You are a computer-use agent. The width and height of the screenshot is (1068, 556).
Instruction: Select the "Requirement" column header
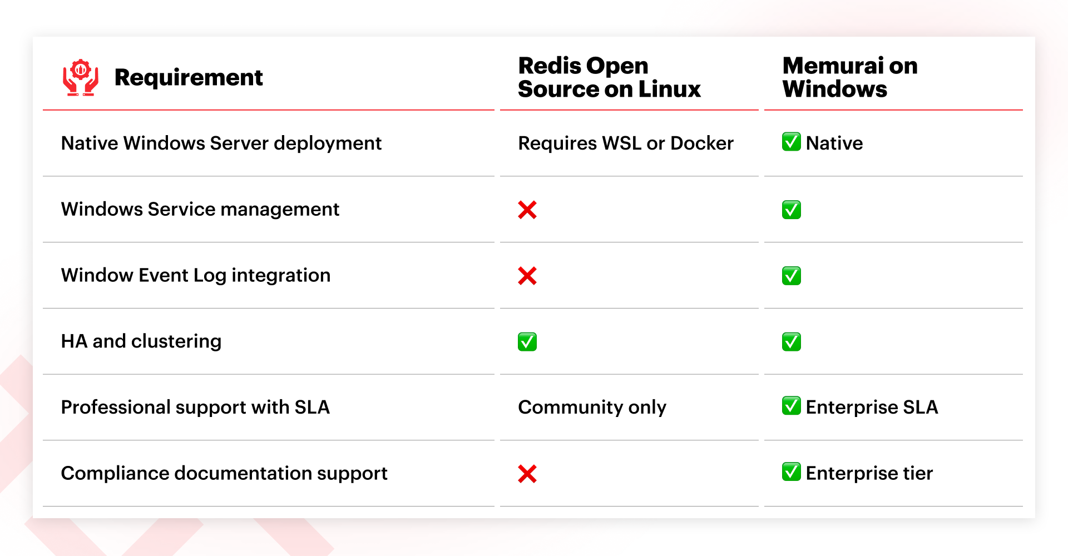[189, 77]
